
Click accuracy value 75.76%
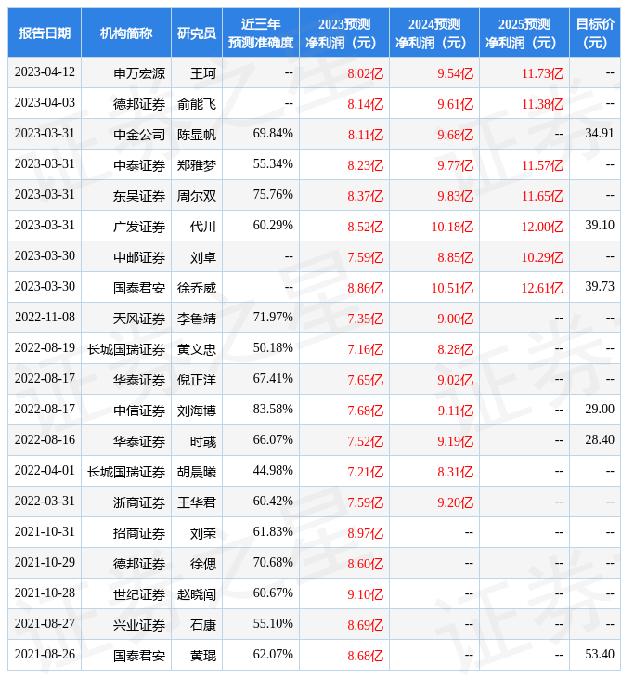coord(273,195)
